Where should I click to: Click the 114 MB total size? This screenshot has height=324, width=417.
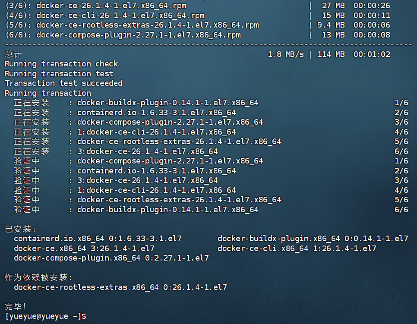(331, 54)
